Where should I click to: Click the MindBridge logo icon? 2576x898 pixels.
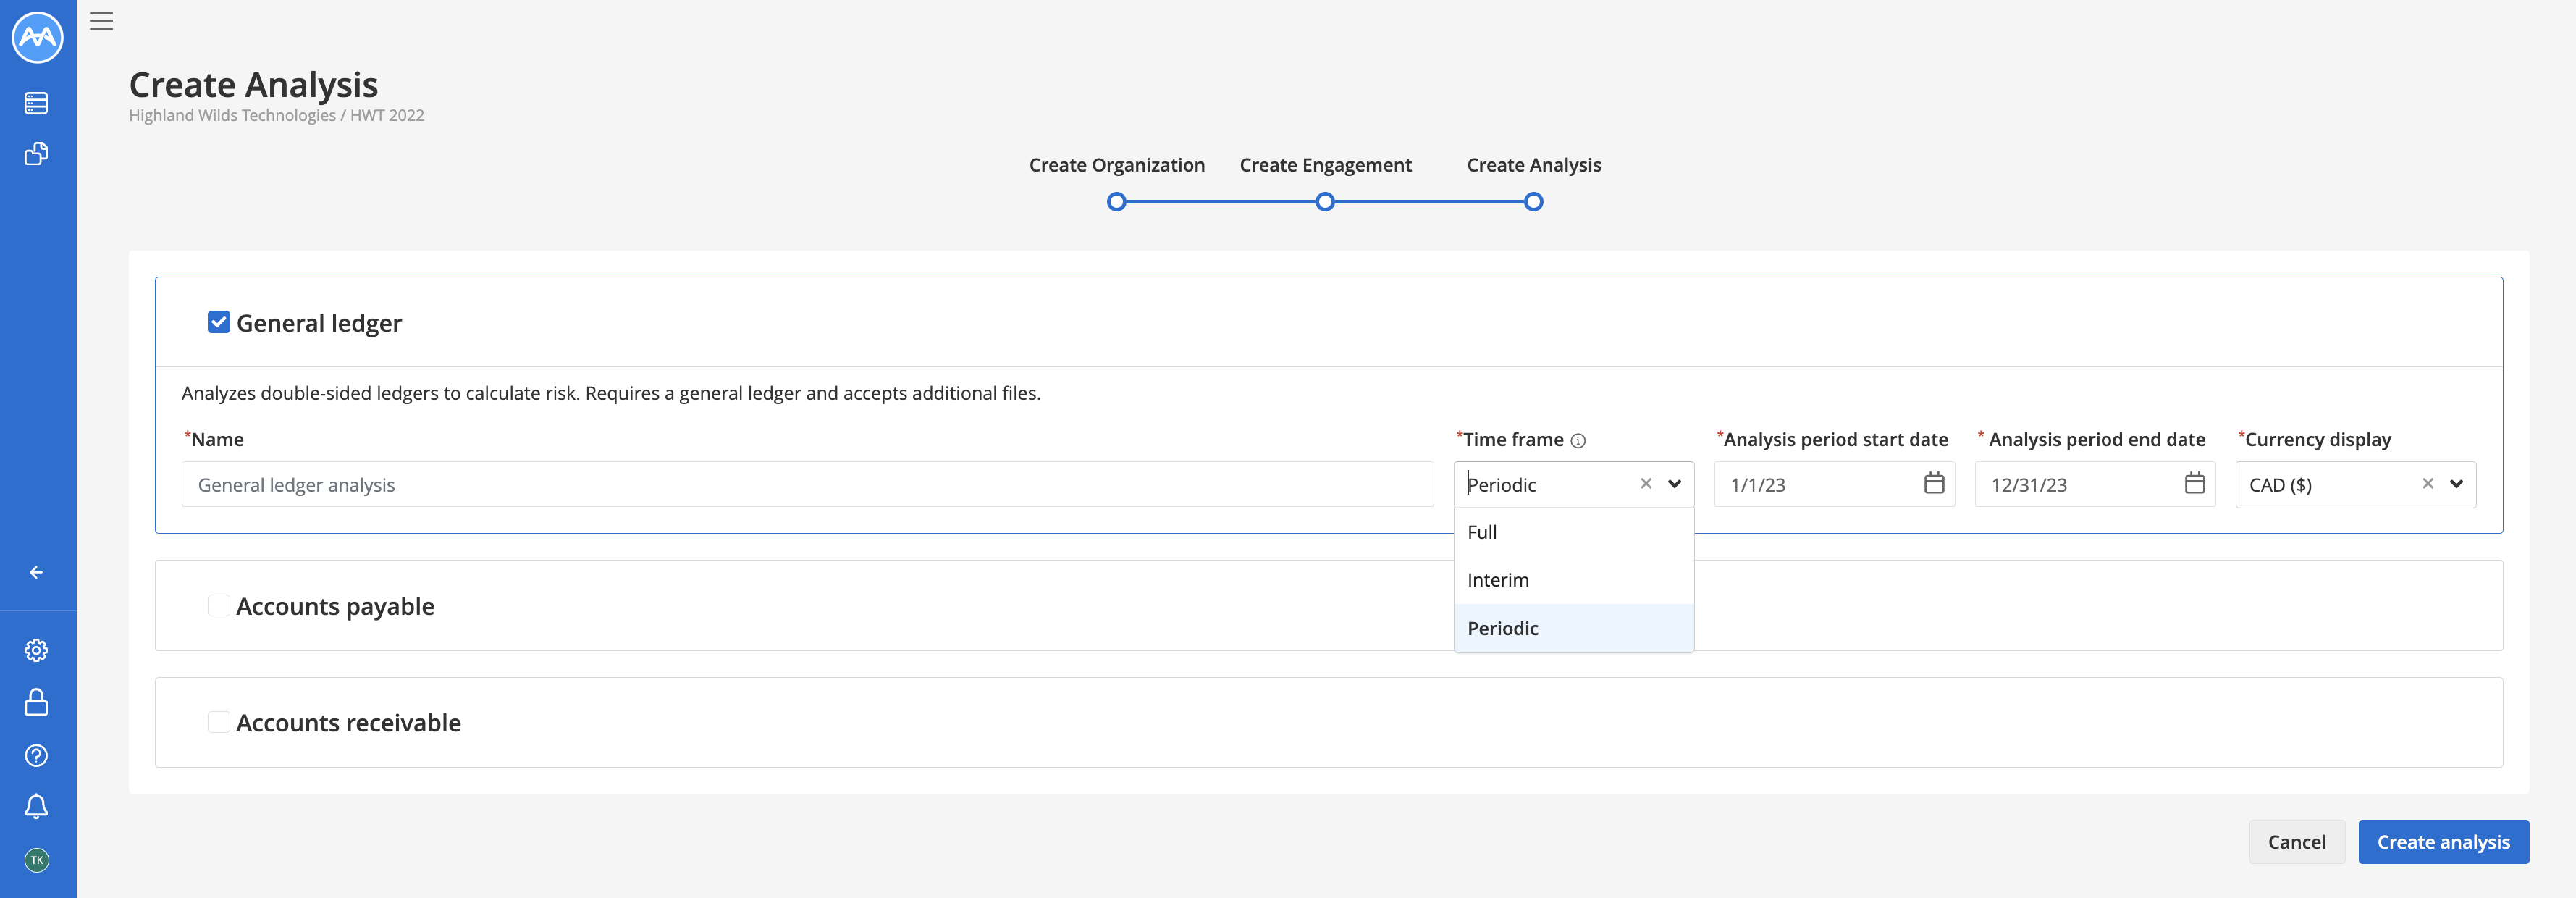point(37,37)
